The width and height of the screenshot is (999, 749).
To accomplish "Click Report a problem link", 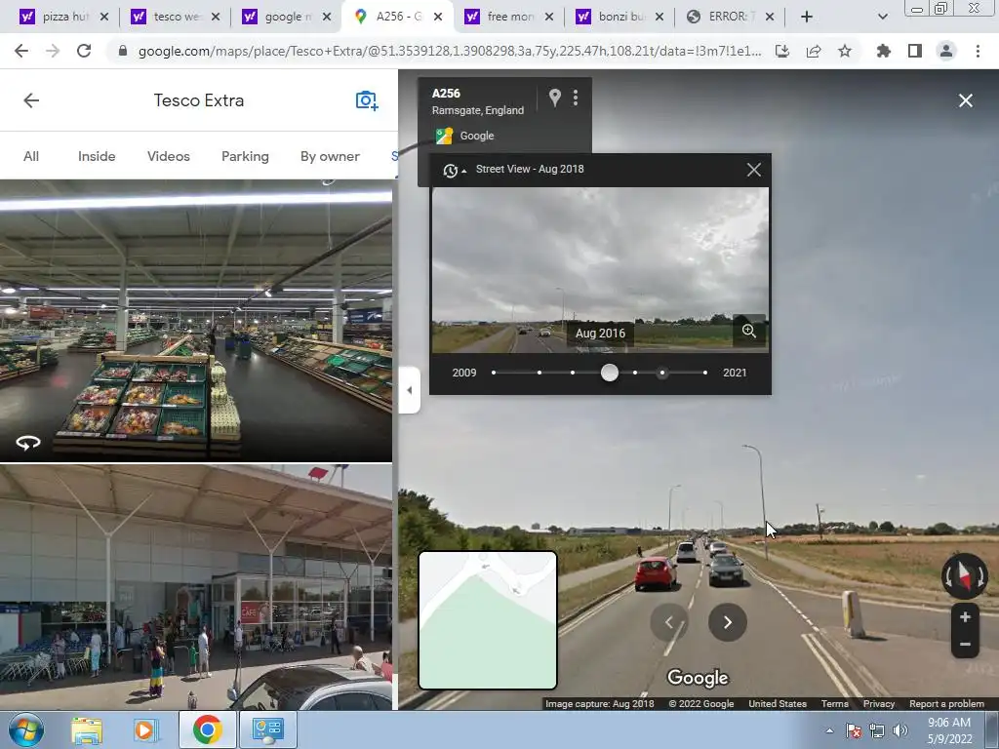I will pos(946,704).
